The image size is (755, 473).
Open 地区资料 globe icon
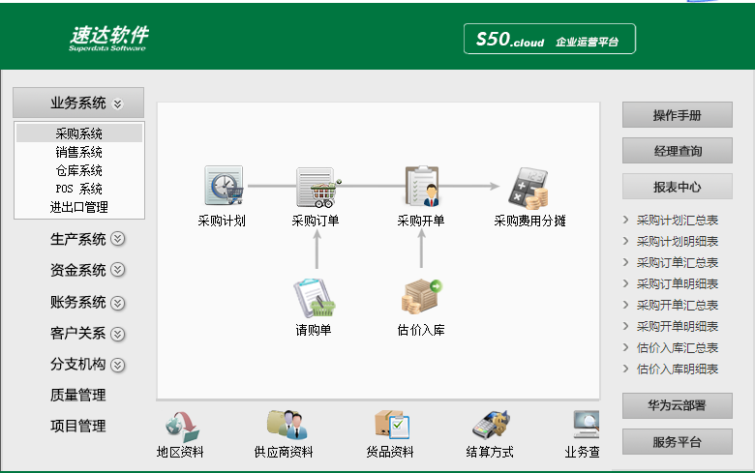point(182,427)
